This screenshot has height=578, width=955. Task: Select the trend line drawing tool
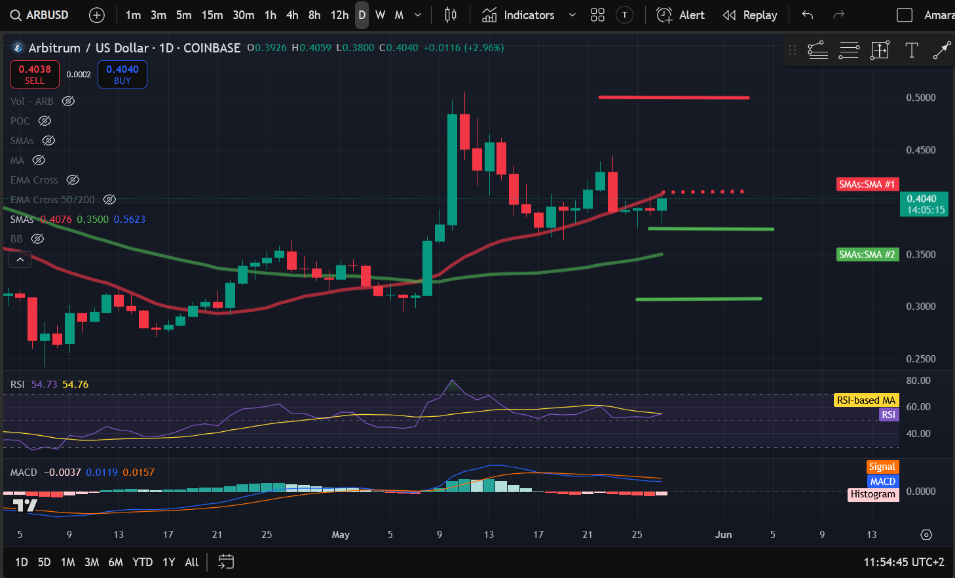pos(941,50)
